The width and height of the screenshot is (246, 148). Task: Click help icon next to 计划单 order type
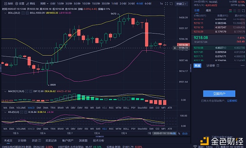[218, 65]
